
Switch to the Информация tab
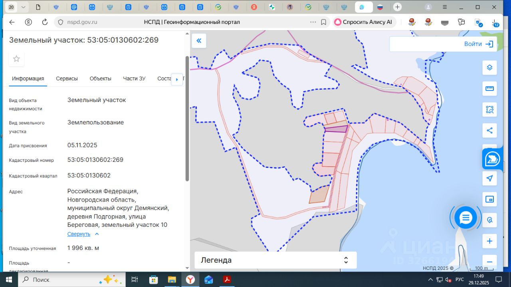(28, 79)
